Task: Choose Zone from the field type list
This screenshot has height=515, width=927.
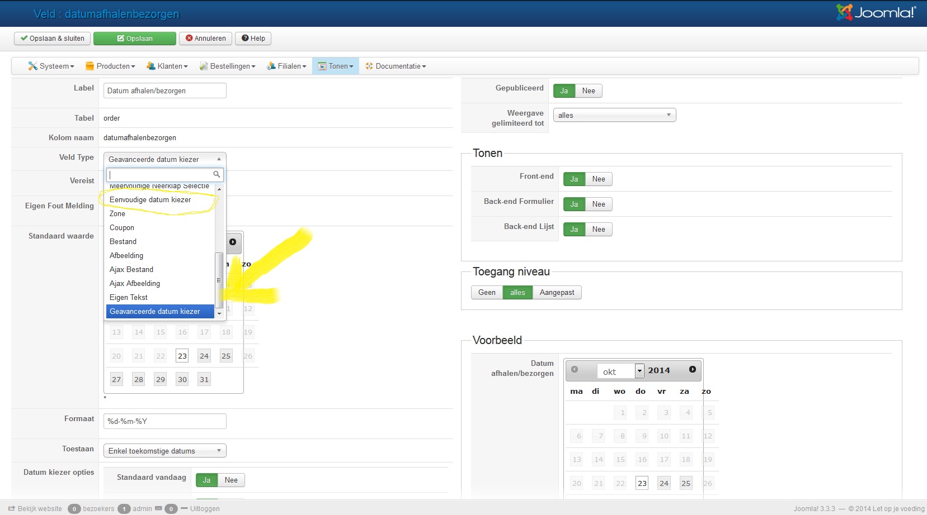Action: coord(160,214)
